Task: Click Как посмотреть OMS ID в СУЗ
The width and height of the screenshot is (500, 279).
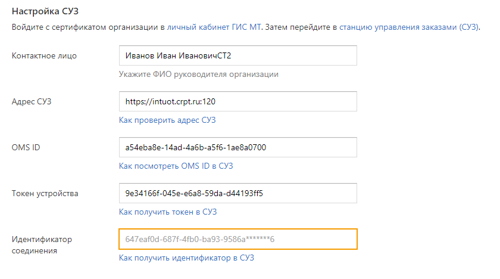Action: pyautogui.click(x=176, y=166)
